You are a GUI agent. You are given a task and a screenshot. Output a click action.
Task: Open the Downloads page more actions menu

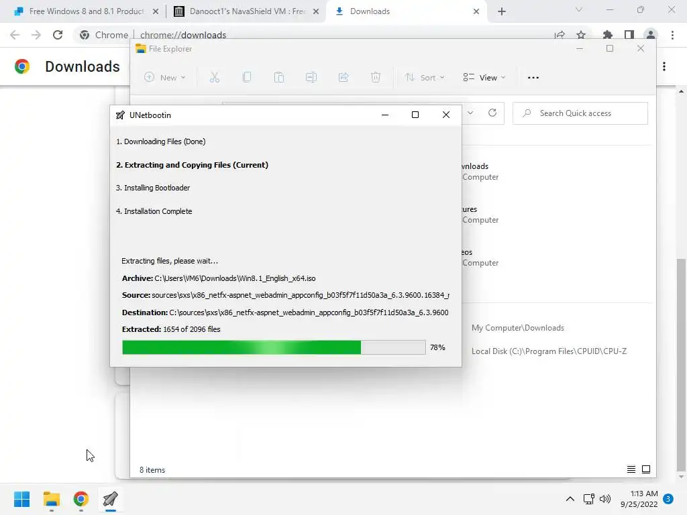[x=664, y=66]
